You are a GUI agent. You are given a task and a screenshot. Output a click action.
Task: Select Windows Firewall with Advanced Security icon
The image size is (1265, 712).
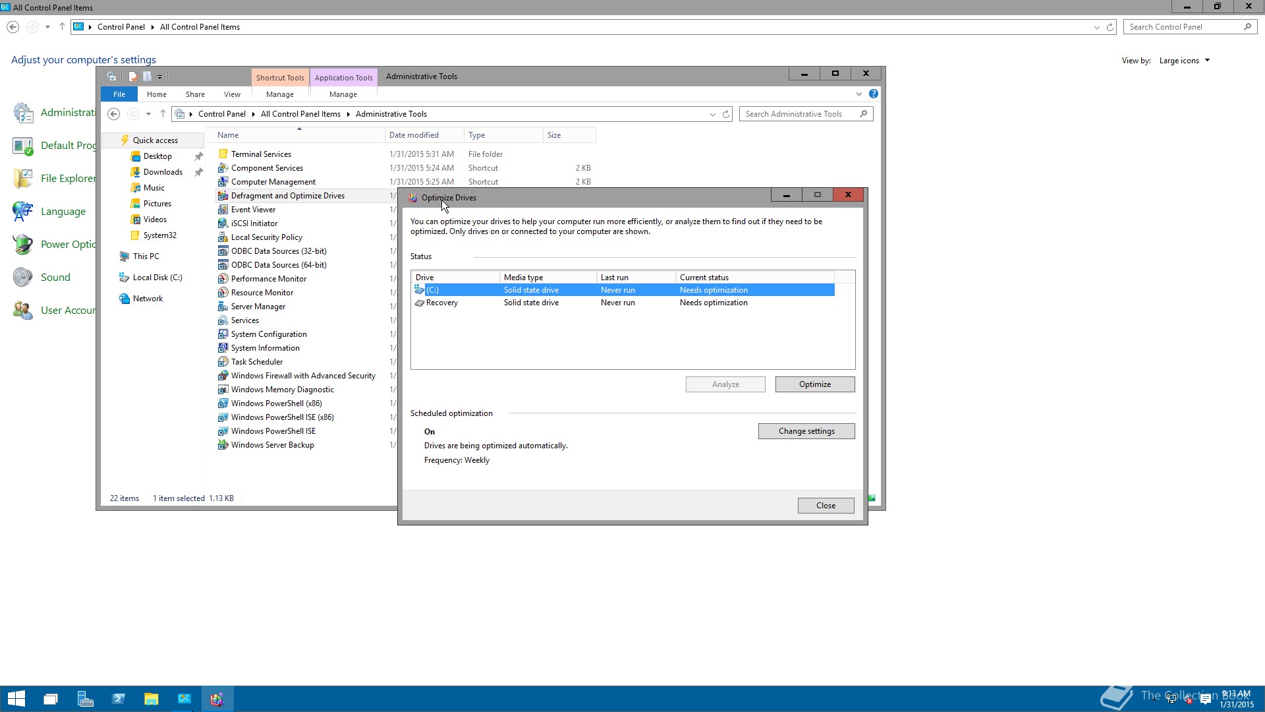(223, 376)
